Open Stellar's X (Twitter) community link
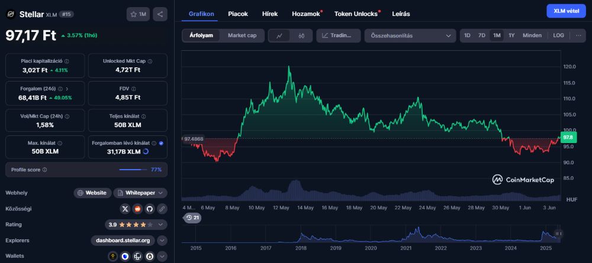 [125, 209]
